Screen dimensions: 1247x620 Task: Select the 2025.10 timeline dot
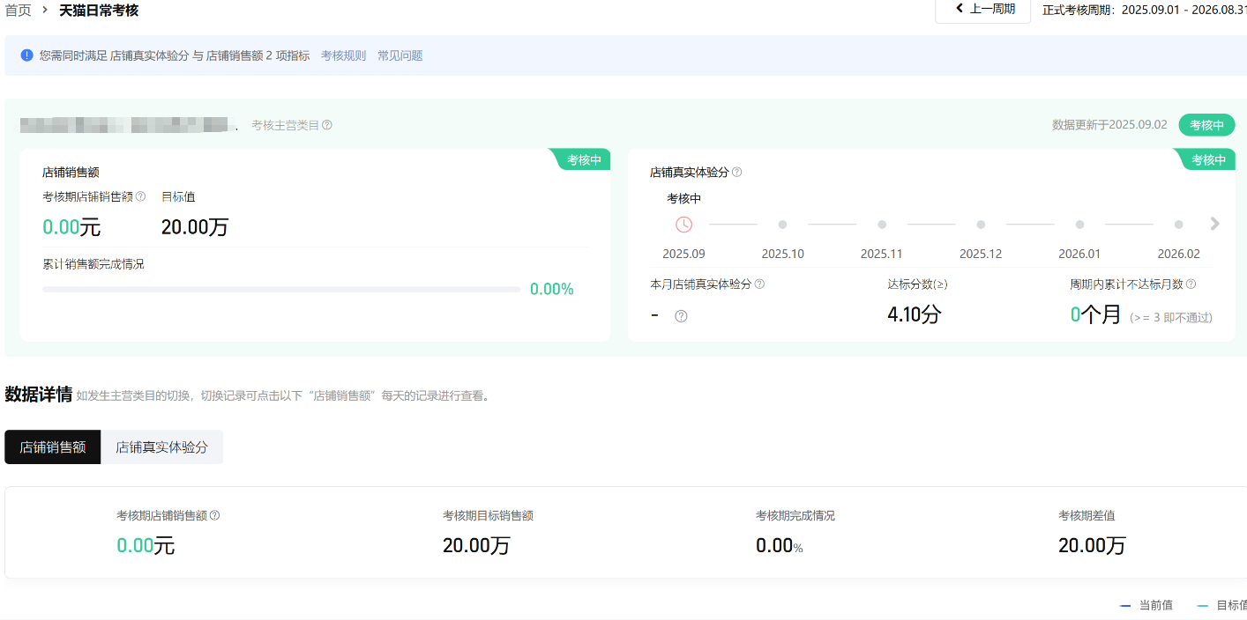[782, 225]
